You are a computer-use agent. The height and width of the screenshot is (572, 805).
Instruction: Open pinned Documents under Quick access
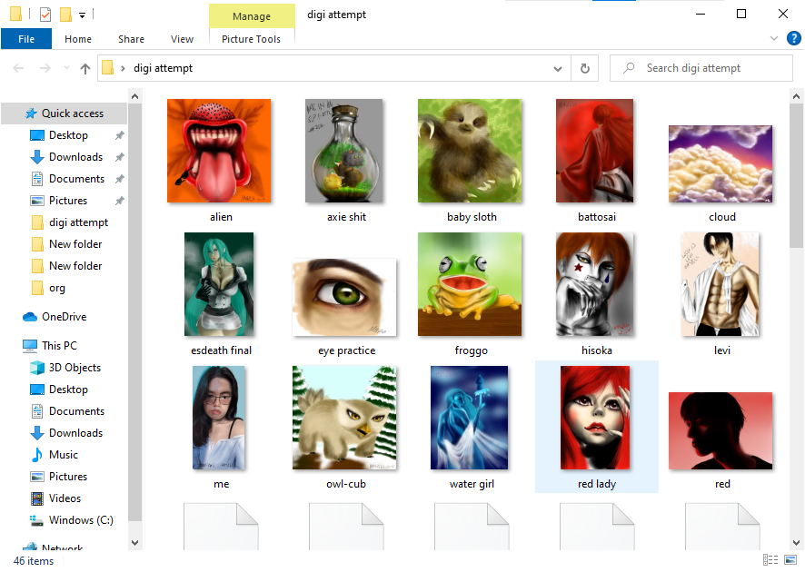pyautogui.click(x=76, y=179)
